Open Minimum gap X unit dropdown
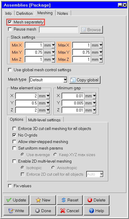129x219 pixels. click(94, 96)
